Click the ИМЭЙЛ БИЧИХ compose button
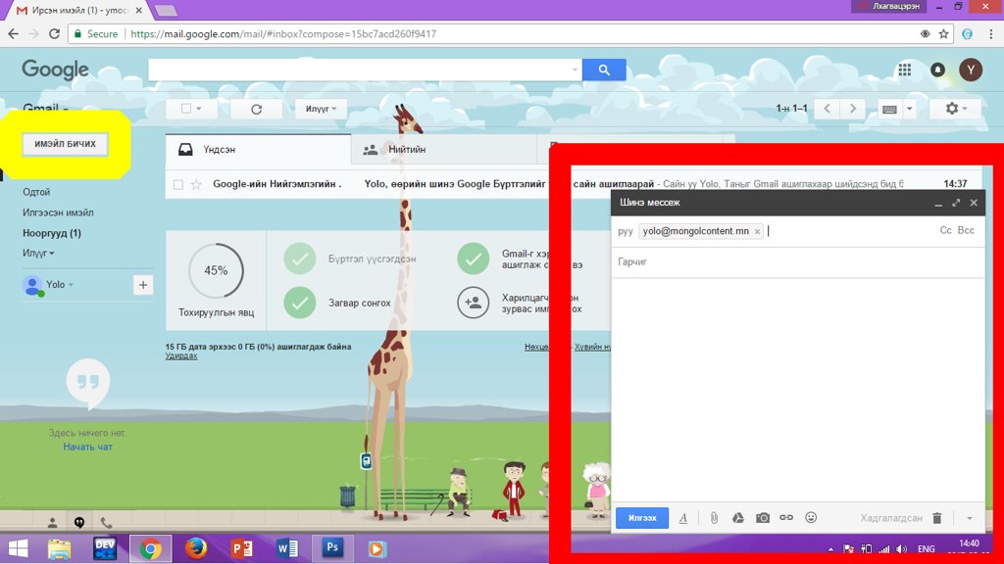This screenshot has width=1004, height=564. click(x=66, y=144)
